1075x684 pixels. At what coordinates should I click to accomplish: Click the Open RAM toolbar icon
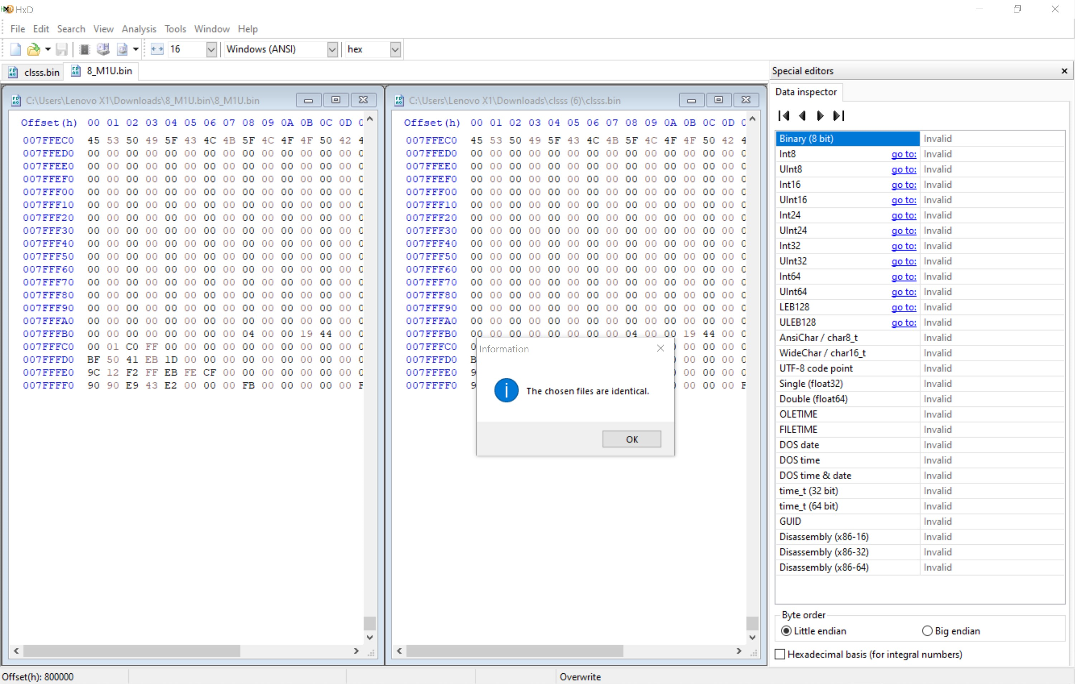[x=84, y=49]
